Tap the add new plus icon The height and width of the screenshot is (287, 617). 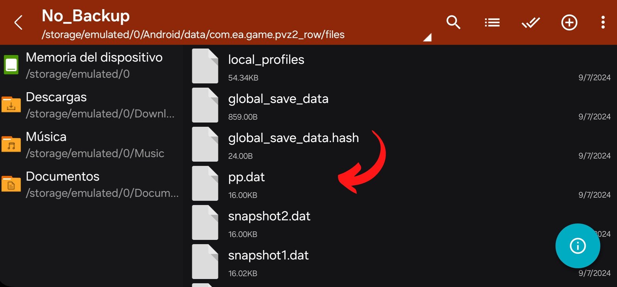tap(569, 22)
